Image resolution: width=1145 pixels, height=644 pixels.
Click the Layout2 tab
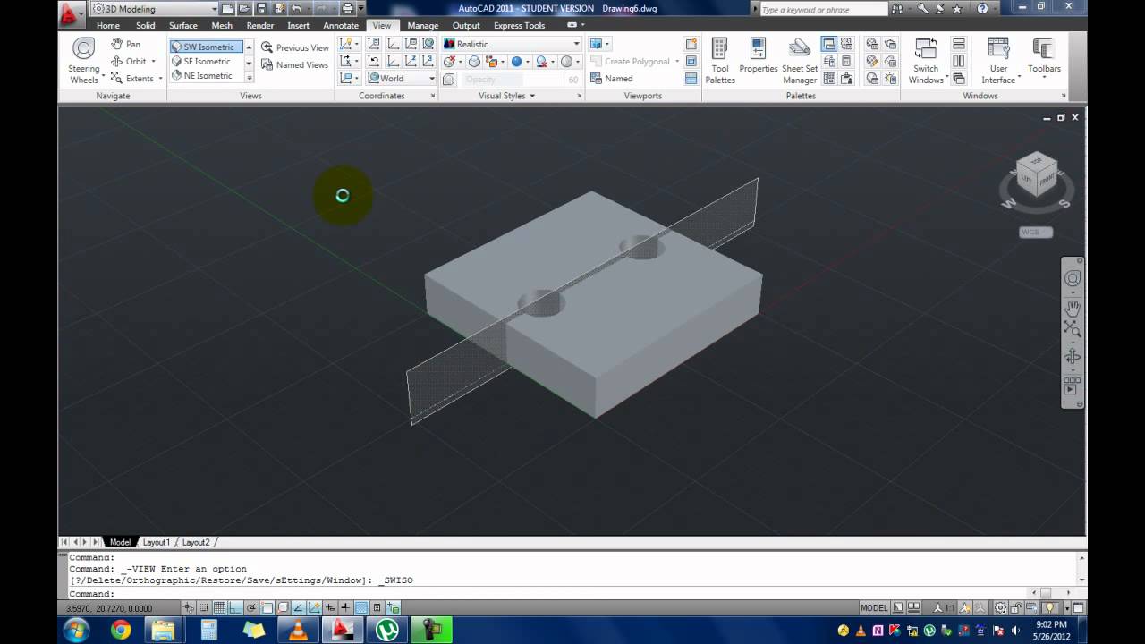click(x=196, y=542)
